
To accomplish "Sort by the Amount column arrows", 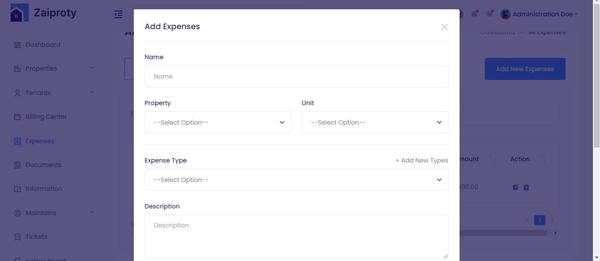I will coord(493,159).
